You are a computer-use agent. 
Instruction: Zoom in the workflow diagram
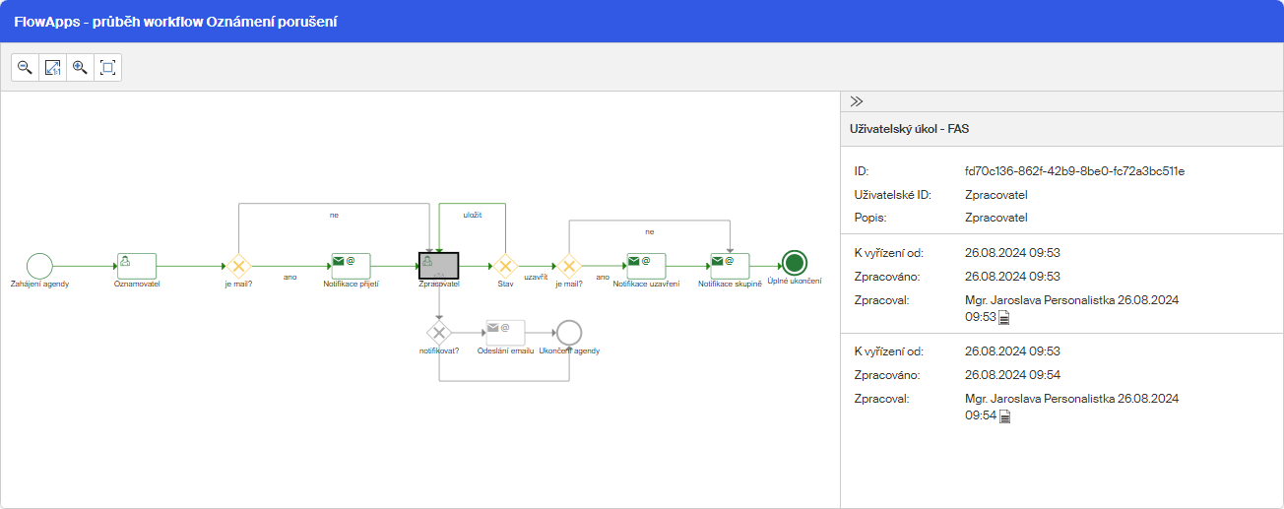(81, 68)
